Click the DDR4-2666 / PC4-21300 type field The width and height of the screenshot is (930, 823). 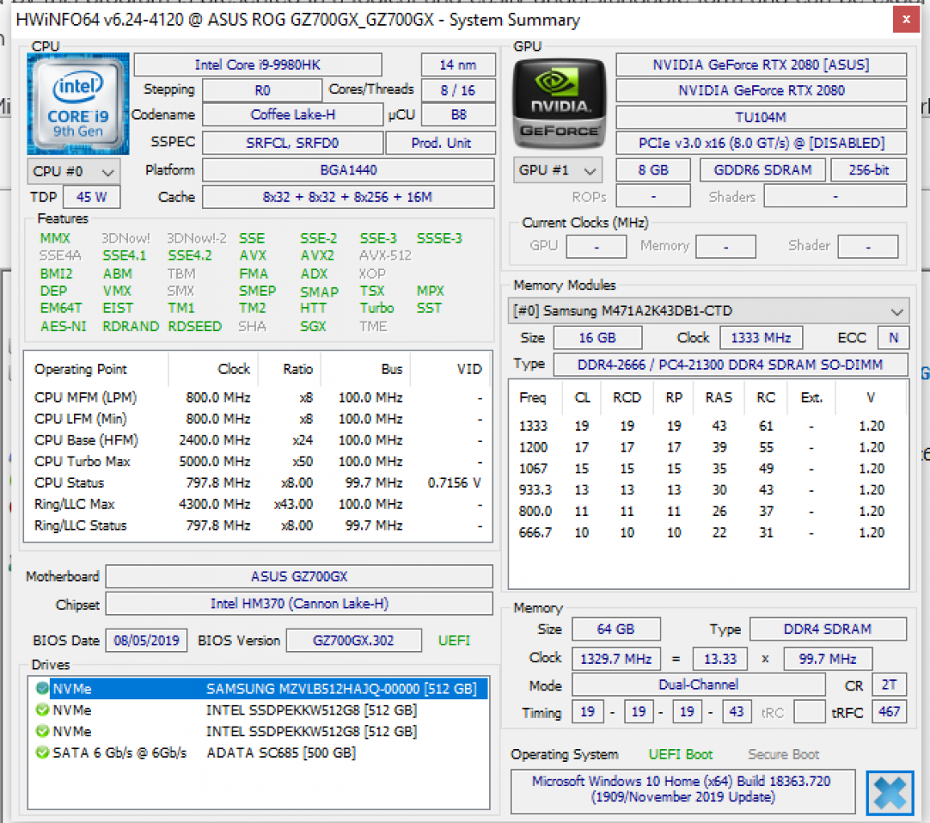coord(730,364)
